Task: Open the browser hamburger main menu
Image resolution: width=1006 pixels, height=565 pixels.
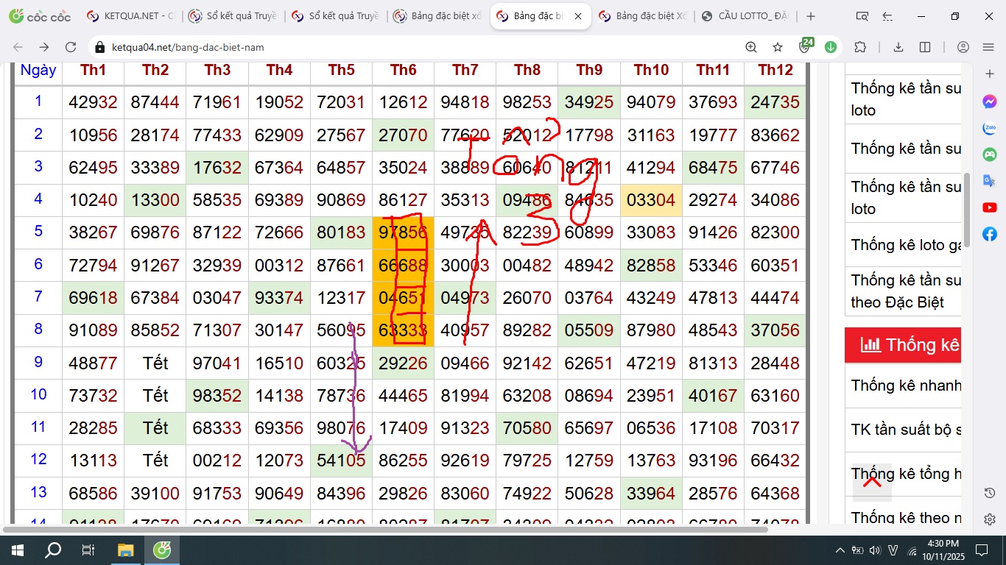Action: coord(988,47)
